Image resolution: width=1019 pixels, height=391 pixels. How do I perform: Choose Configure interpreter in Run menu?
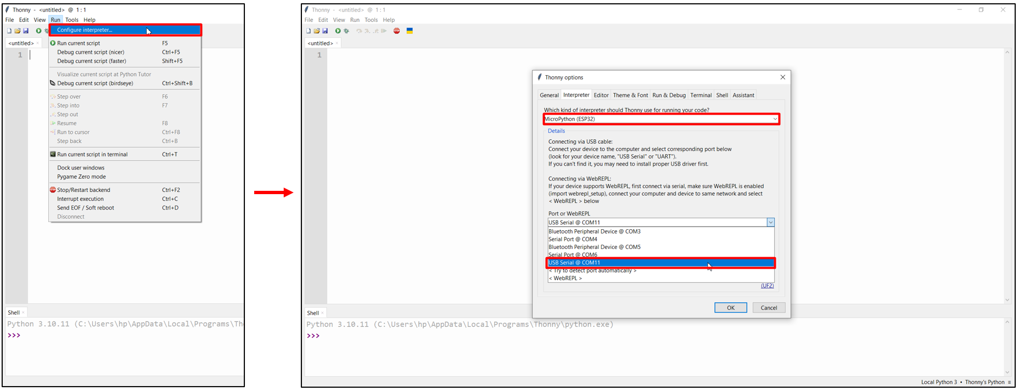[x=125, y=30]
